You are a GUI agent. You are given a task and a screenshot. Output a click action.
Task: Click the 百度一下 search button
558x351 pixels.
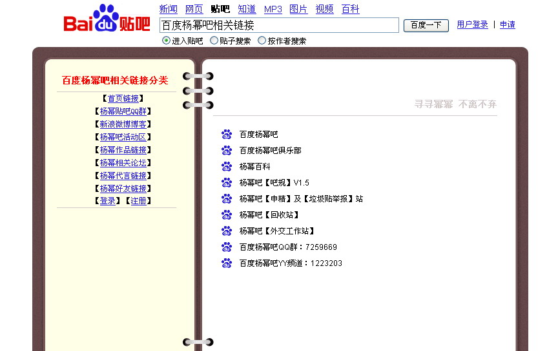tap(426, 25)
